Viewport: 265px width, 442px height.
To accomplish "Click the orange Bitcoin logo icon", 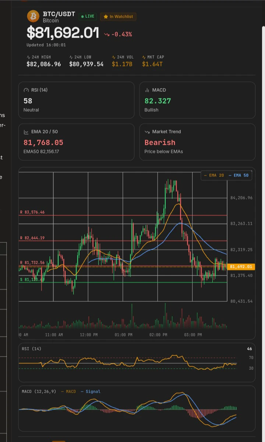I will pyautogui.click(x=33, y=16).
